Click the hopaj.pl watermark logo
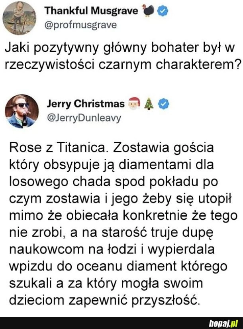This screenshot has width=243, height=329. coord(223,323)
